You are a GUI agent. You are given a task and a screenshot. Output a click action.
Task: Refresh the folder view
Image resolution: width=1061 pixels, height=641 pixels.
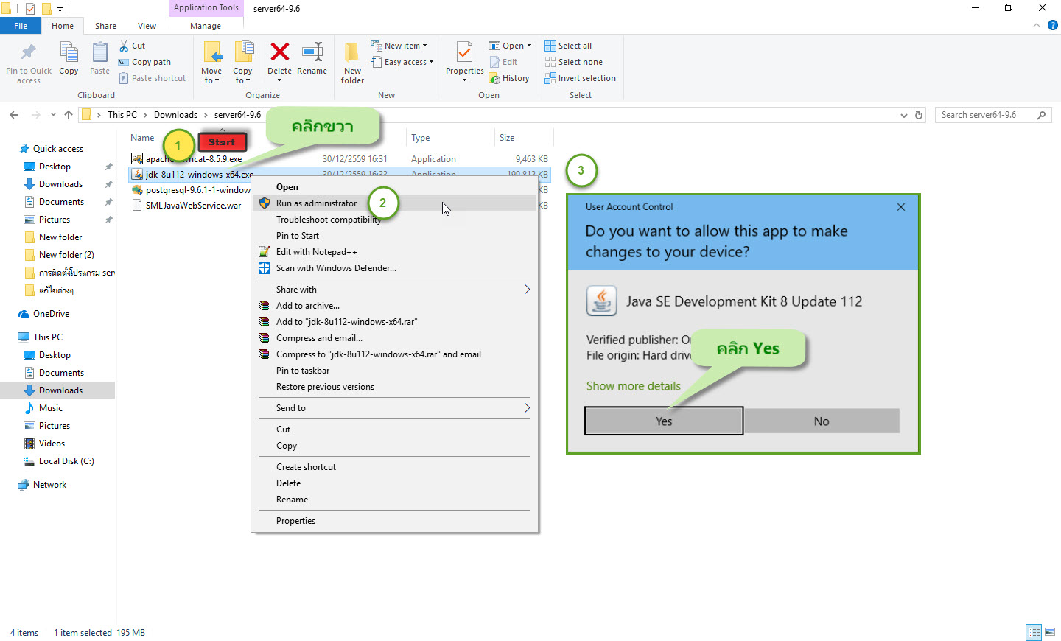(919, 114)
